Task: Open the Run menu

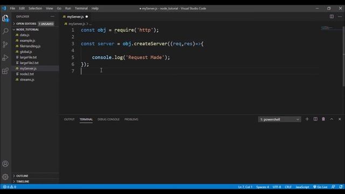Action: click(68, 9)
